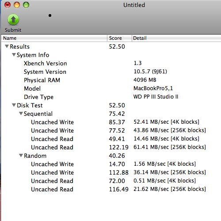Viewport: 221px width, 221px height.
Task: Sort by the Name column header
Action: (54, 38)
